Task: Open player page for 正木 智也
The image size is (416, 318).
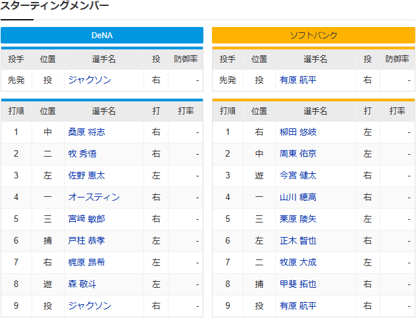Action: tap(298, 241)
